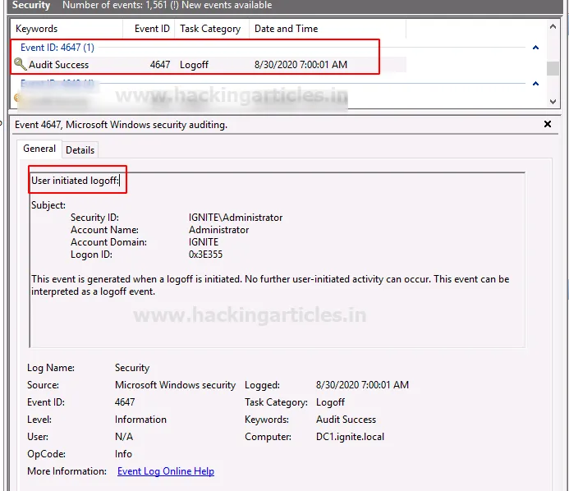
Task: Sort by Task Category column header
Action: (x=210, y=29)
